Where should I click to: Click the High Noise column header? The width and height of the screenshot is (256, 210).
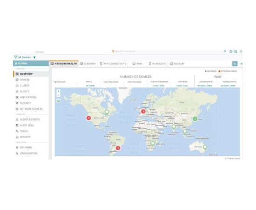[x=183, y=82]
